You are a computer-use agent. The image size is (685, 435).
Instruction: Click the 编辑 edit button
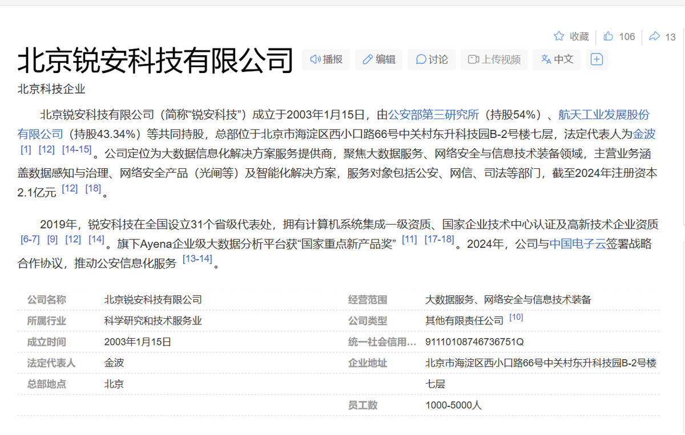pos(378,59)
